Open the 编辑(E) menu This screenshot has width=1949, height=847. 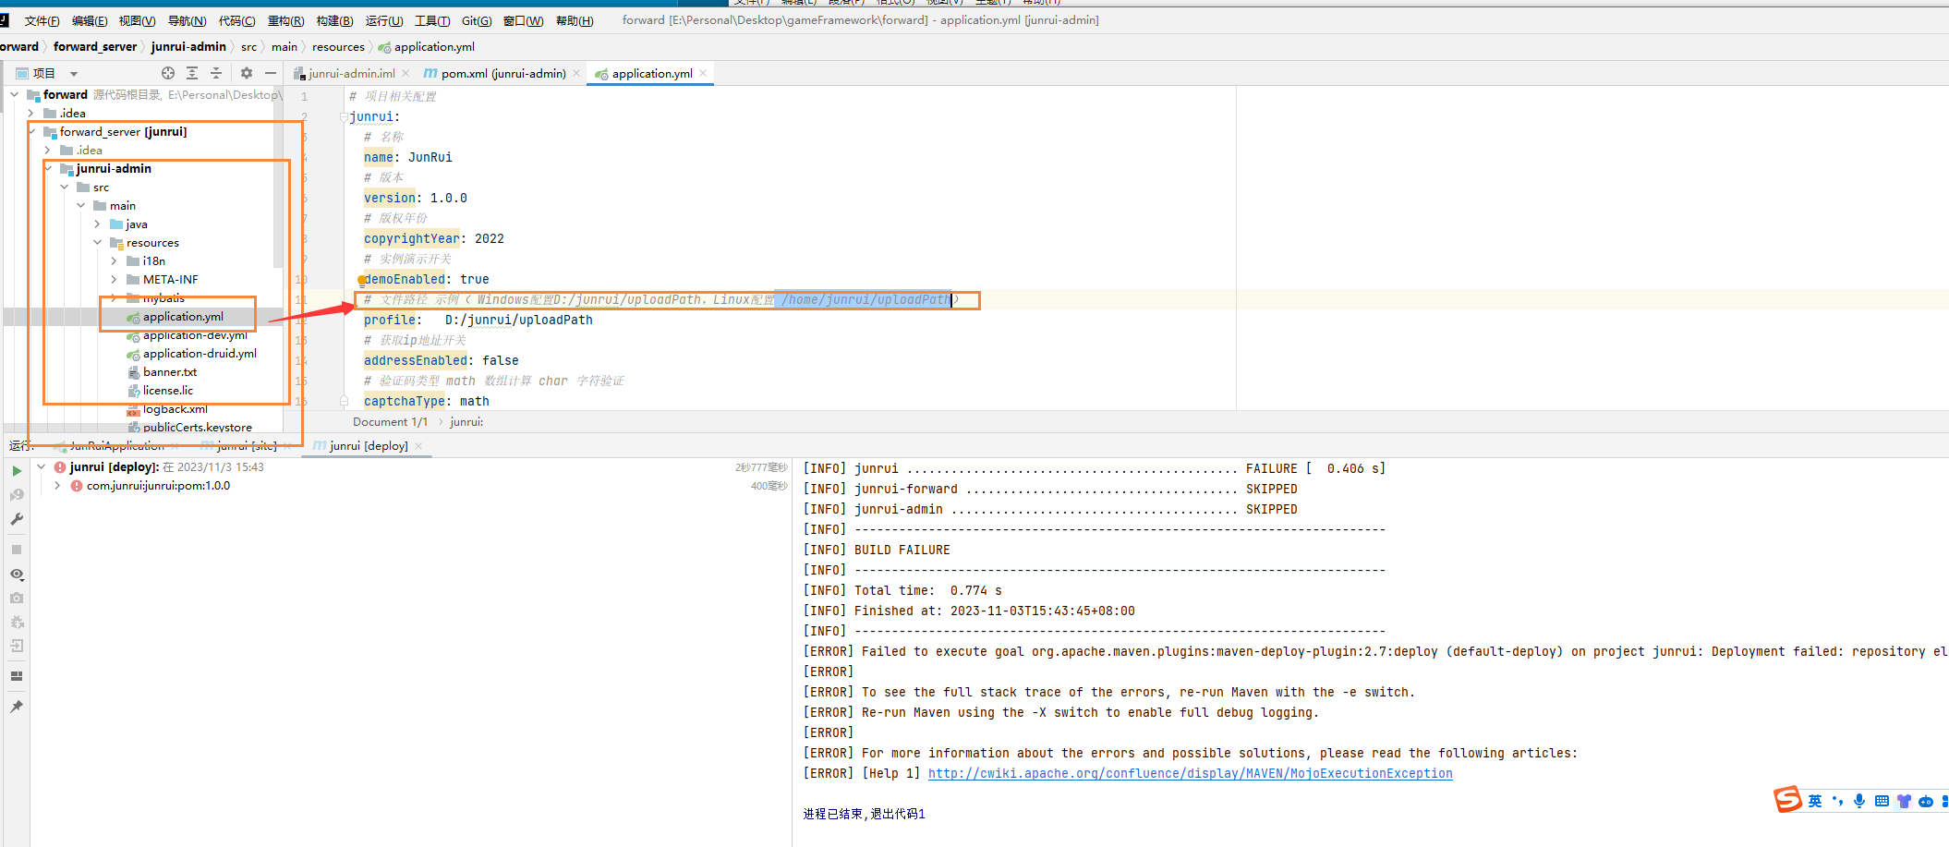click(90, 20)
